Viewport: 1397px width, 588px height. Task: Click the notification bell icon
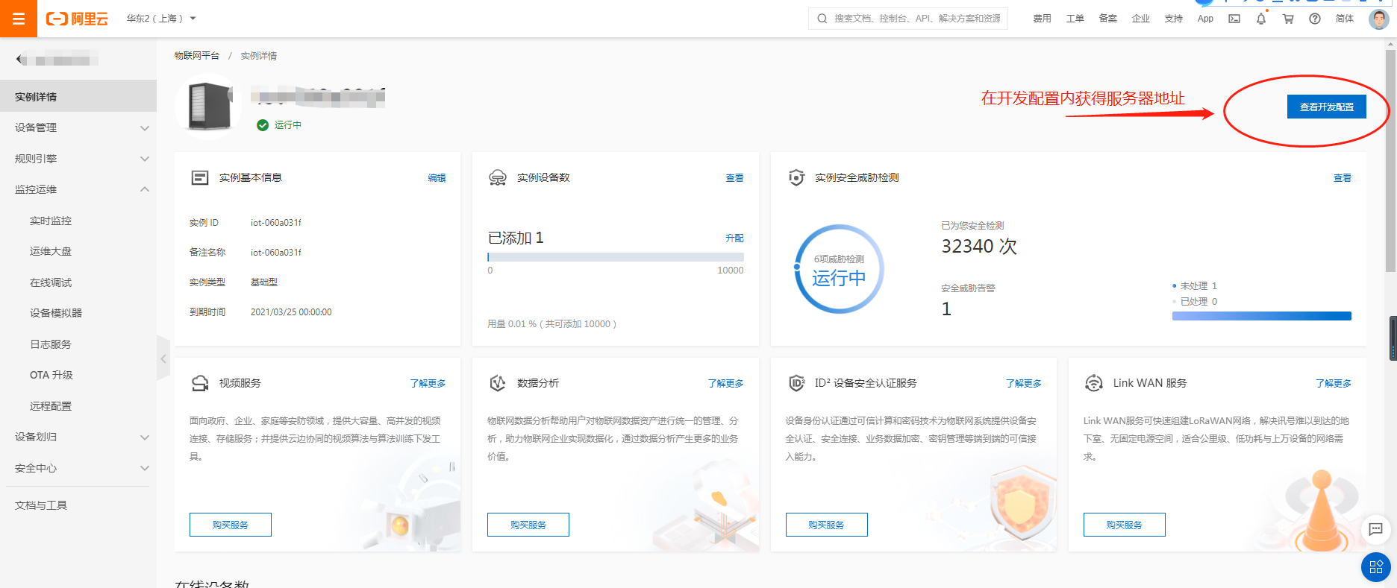pos(1260,19)
